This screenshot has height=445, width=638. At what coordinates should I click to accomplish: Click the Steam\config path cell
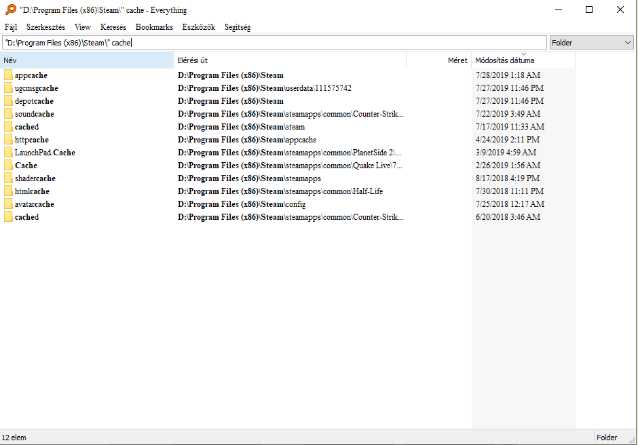(242, 204)
